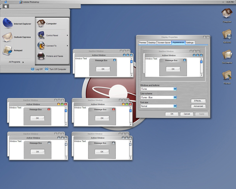Click the clock in the menu bar
Viewport: 236px width, 189px height.
click(x=230, y=2)
